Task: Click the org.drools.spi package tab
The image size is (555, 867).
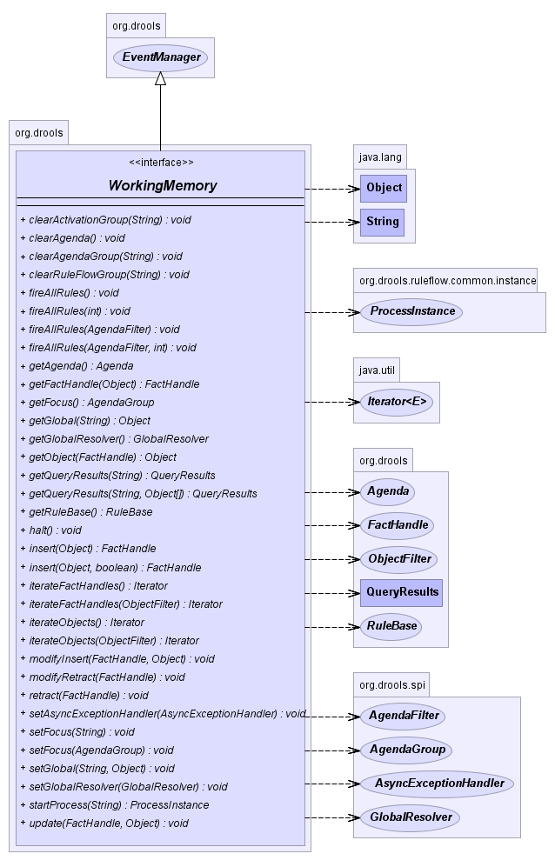Action: (391, 685)
